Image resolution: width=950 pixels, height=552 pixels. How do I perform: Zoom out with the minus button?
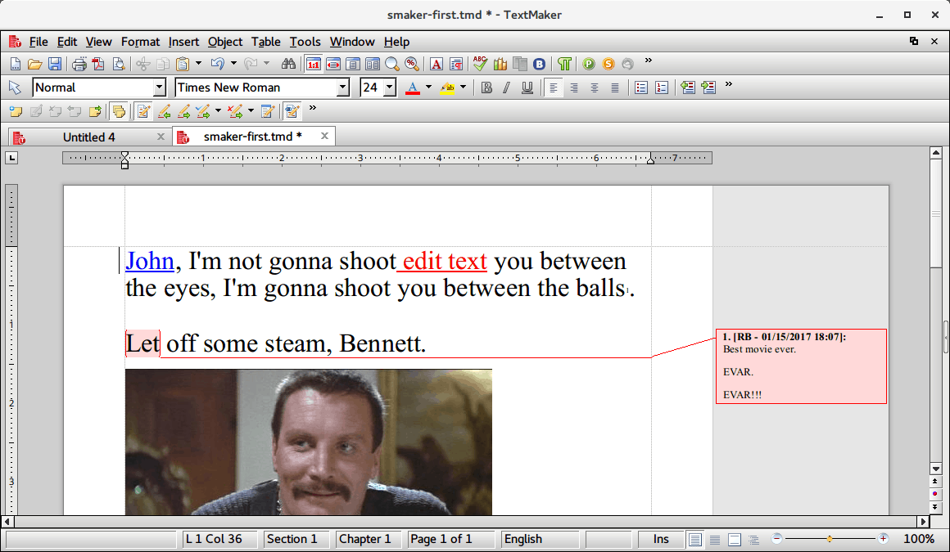(776, 538)
